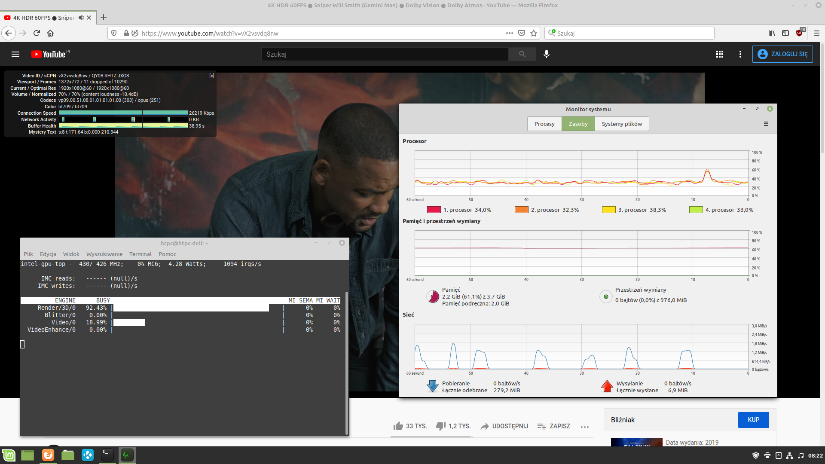
Task: Like the video with 33 TYS.
Action: pos(410,426)
